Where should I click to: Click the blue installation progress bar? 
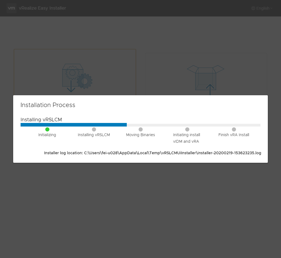click(74, 125)
